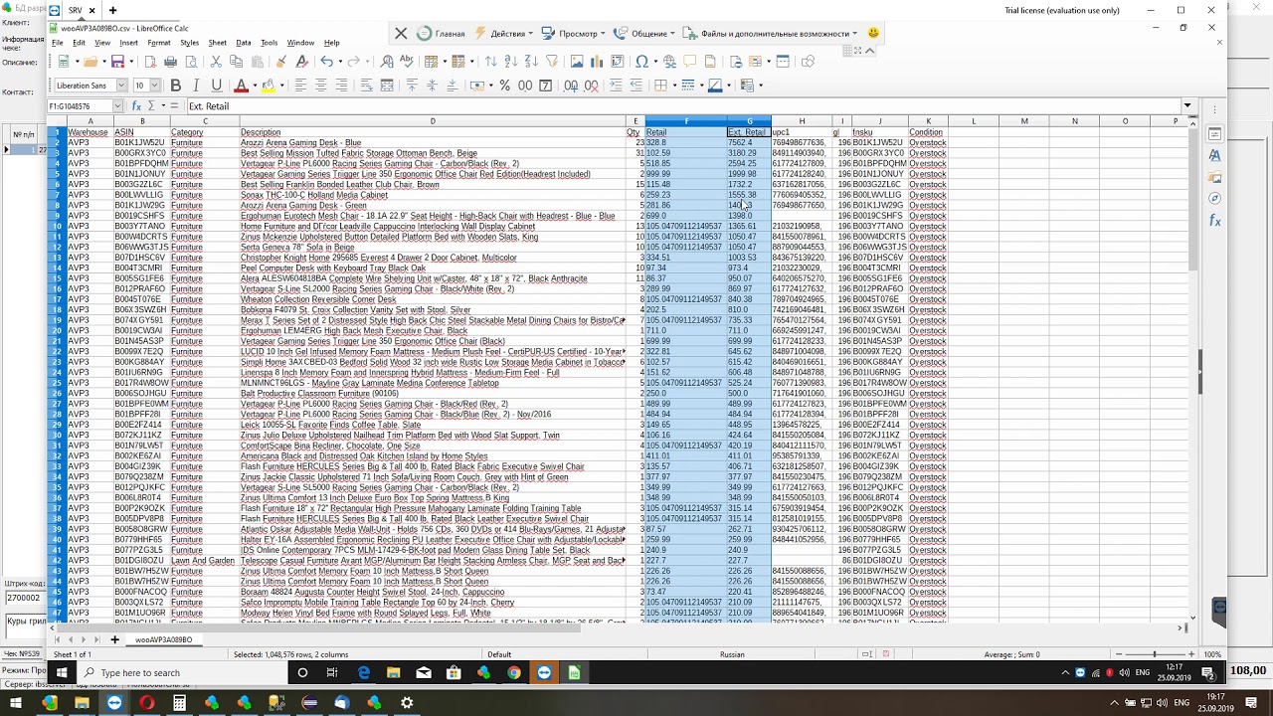Image resolution: width=1273 pixels, height=716 pixels.
Task: Click the Function Wizard fx icon
Action: pos(137,105)
